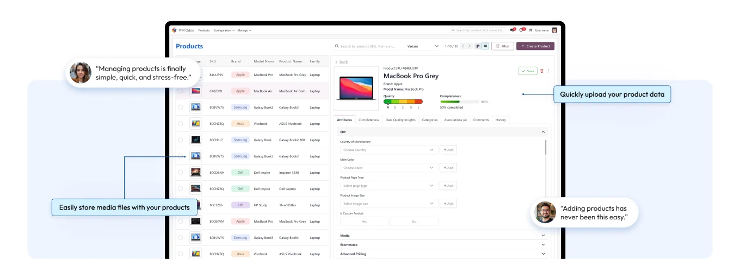This screenshot has width=740, height=259.
Task: Tick the checkbox for Asus Vivobook row
Action: click(181, 124)
